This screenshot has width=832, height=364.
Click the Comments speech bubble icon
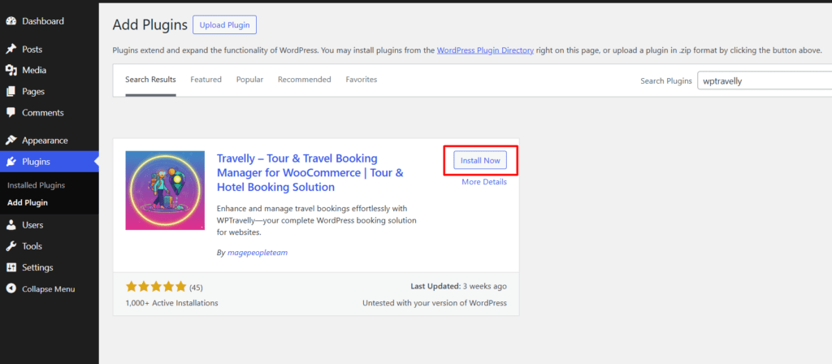pyautogui.click(x=11, y=112)
